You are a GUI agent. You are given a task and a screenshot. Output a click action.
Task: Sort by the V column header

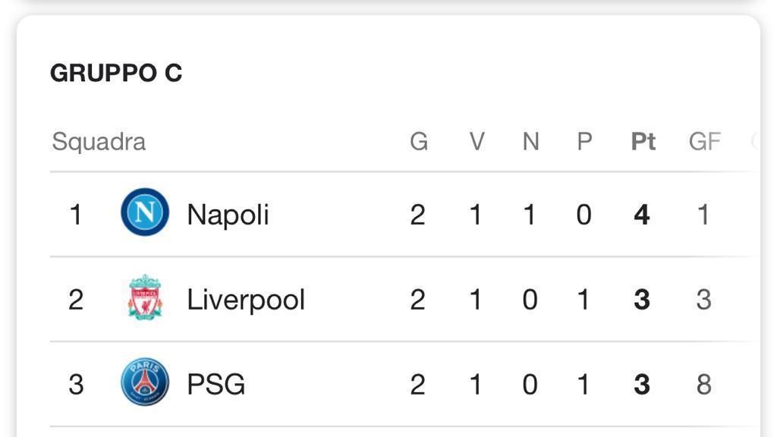pyautogui.click(x=477, y=142)
